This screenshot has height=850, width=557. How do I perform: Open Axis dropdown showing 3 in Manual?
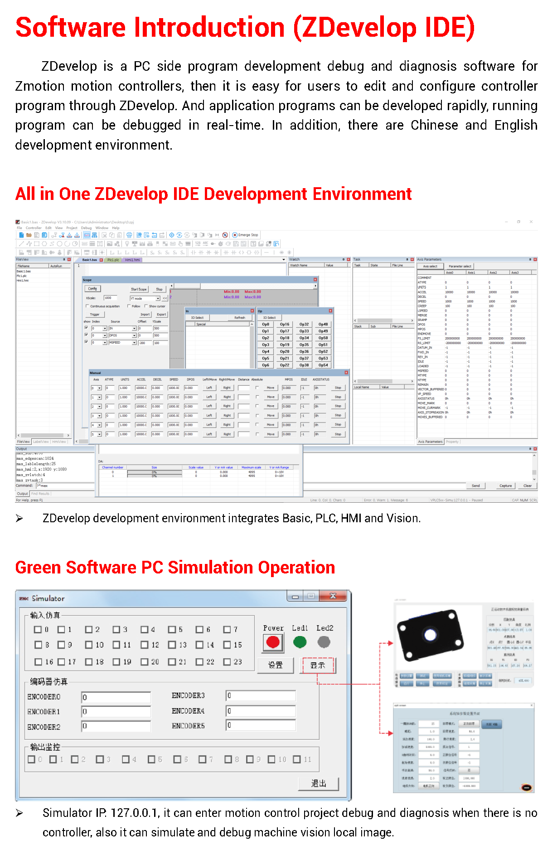[x=100, y=416]
